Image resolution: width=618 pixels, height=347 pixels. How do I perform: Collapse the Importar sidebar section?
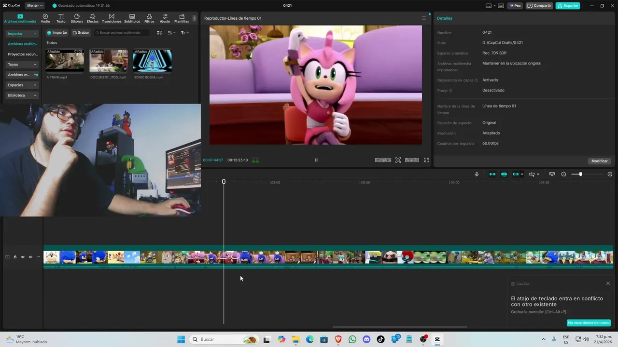click(x=22, y=34)
